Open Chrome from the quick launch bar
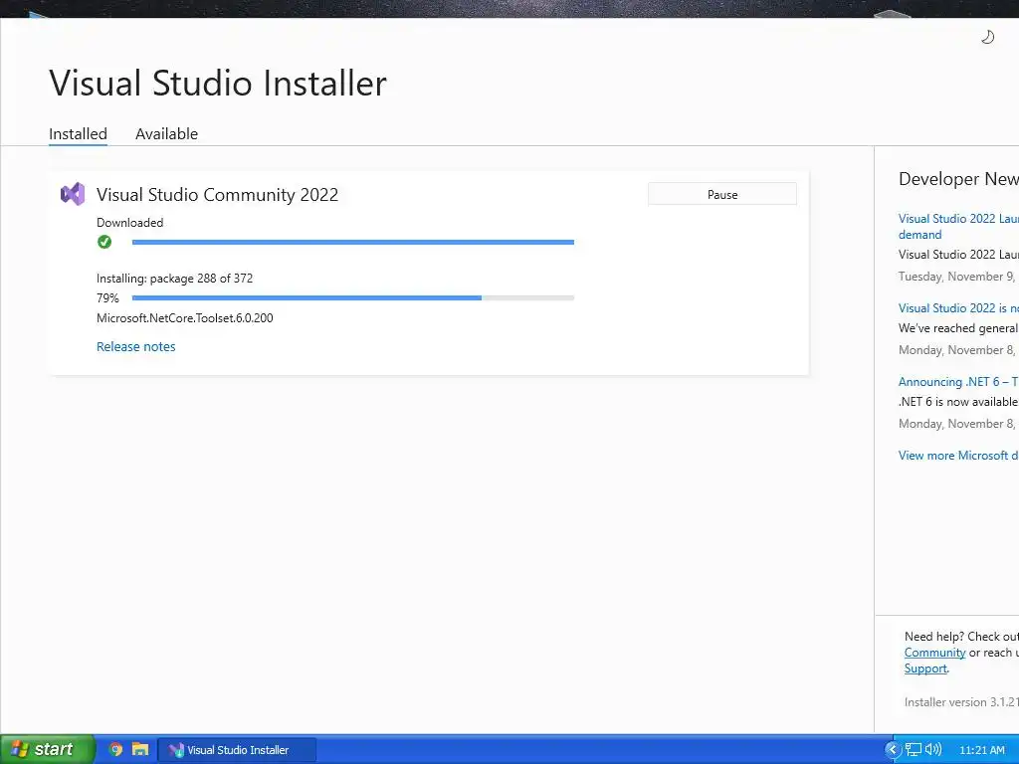The image size is (1019, 764). [115, 749]
